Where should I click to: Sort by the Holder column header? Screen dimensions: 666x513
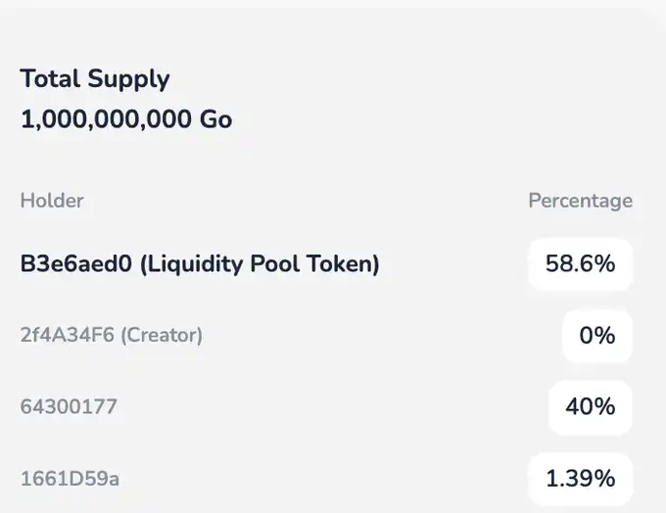pos(52,201)
